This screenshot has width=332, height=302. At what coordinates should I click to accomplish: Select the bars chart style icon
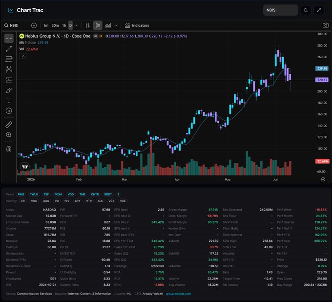pos(87,25)
